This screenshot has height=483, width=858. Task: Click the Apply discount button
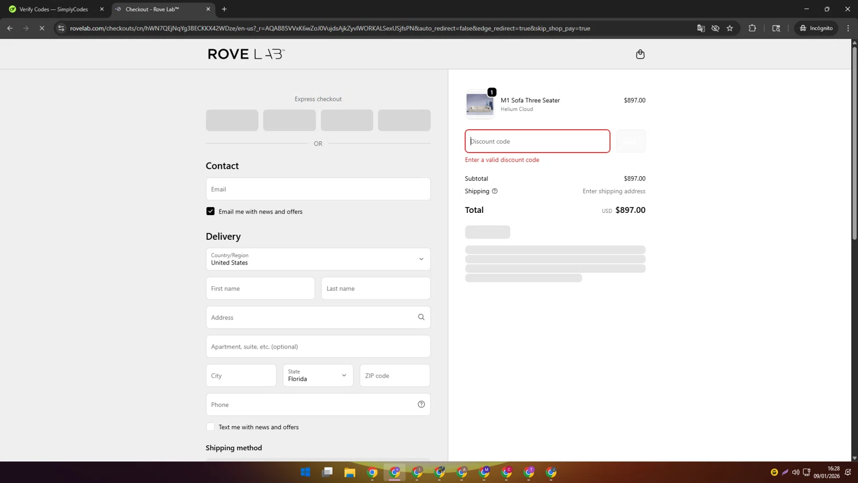pos(631,141)
